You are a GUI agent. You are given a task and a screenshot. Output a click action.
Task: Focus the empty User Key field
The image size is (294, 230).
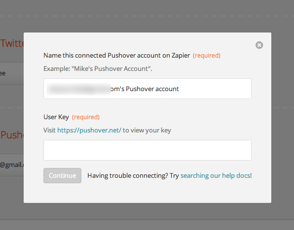147,150
